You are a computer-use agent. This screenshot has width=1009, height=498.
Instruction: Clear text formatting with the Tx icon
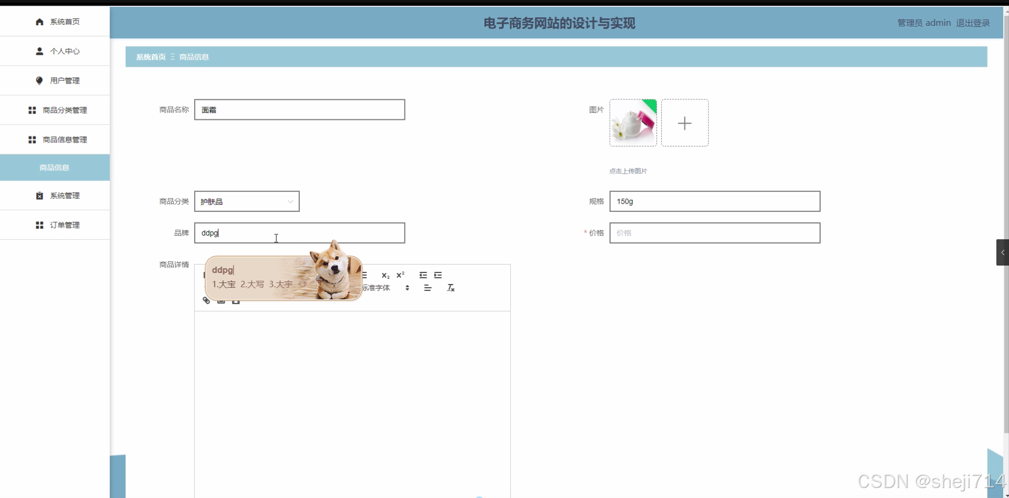click(x=451, y=287)
